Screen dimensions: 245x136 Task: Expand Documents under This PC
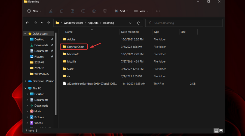27,100
